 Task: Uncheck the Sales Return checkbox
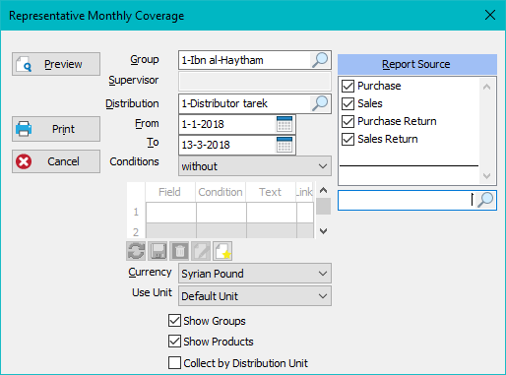348,139
